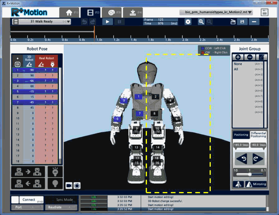Open timeline settings gear

188,22
